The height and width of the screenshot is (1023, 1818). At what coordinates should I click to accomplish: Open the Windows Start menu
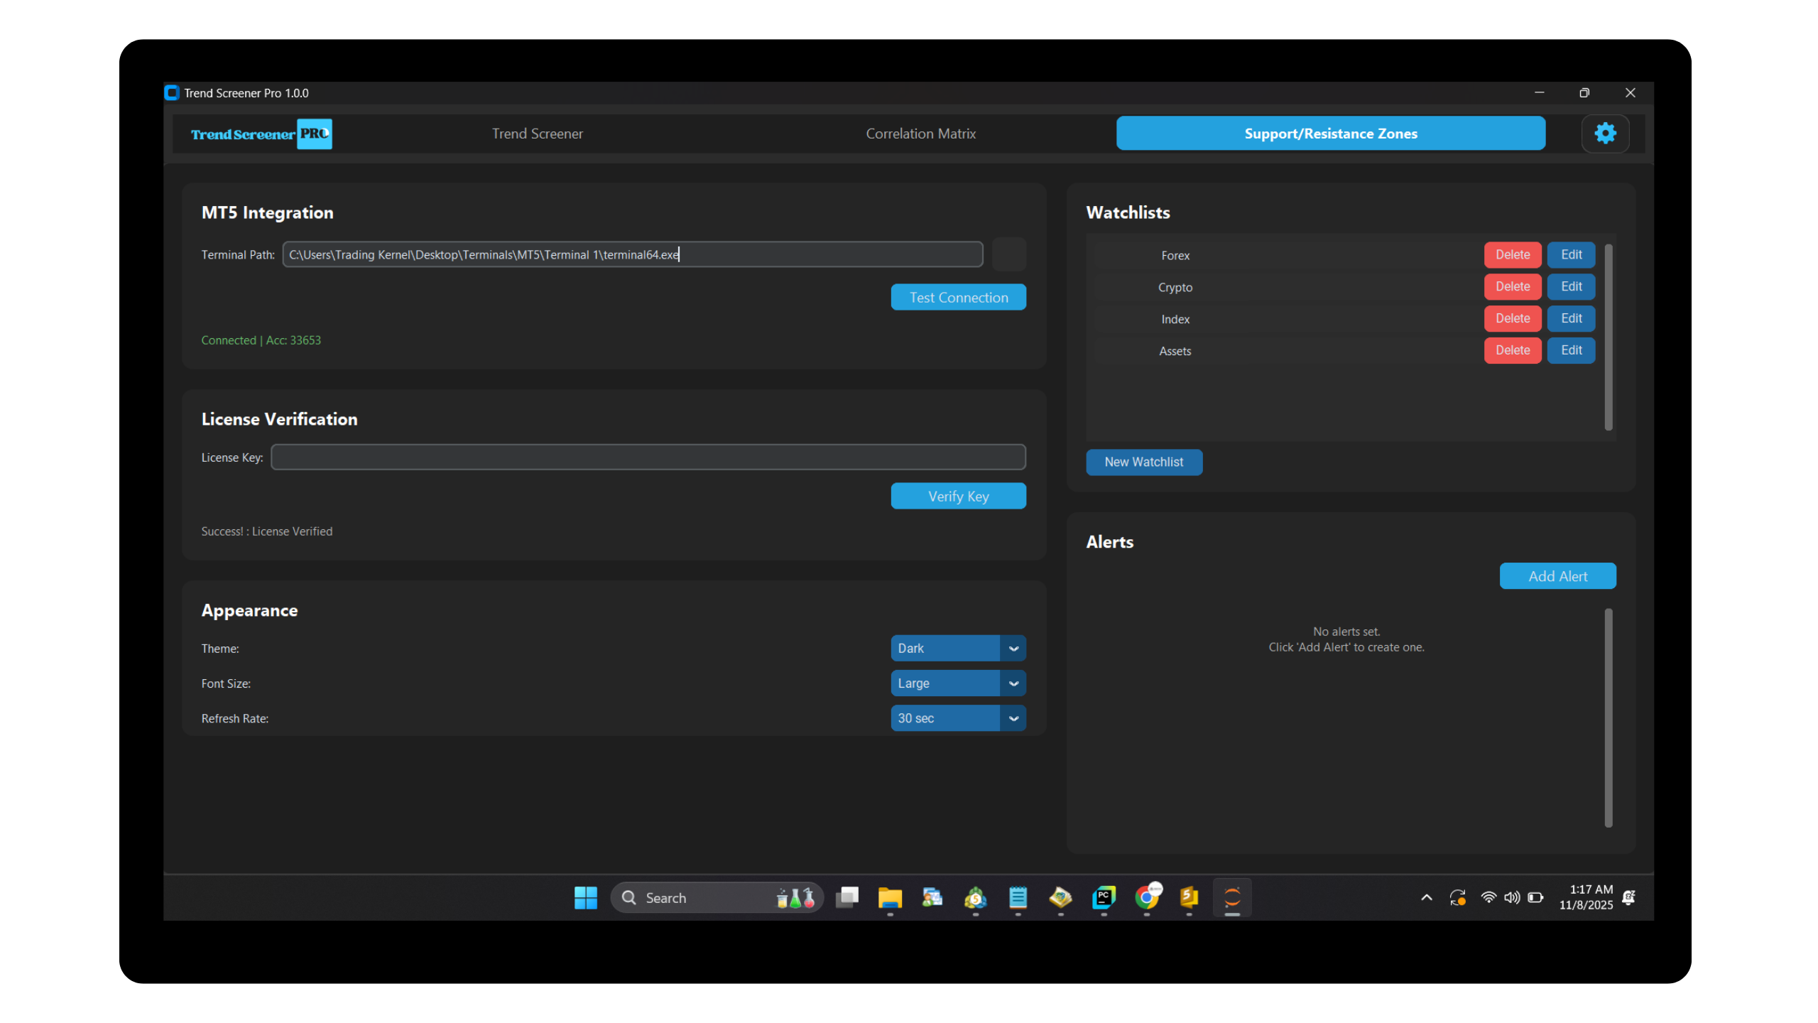[586, 898]
